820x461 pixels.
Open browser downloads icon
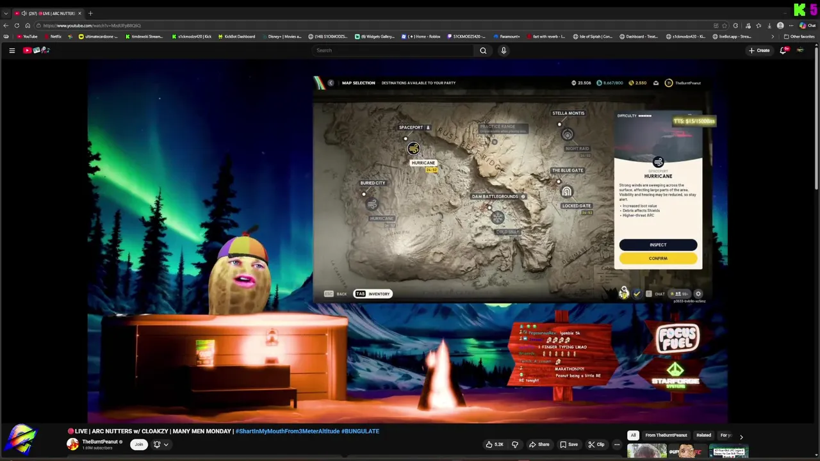point(769,26)
